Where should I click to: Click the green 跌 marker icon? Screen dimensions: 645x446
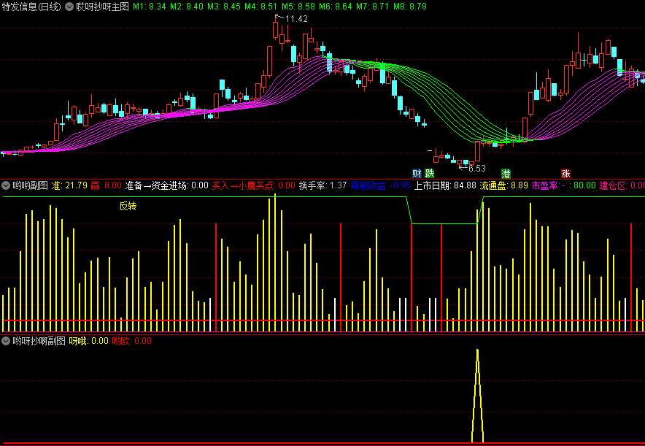coord(430,173)
